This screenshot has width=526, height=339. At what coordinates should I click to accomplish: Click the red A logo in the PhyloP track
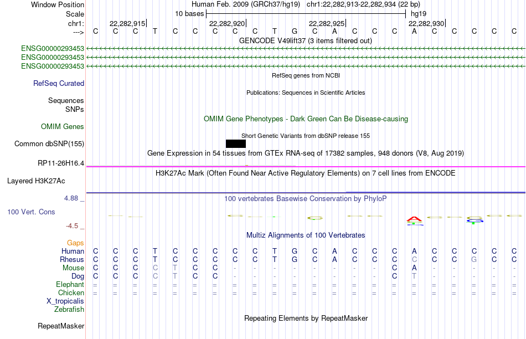tap(414, 219)
